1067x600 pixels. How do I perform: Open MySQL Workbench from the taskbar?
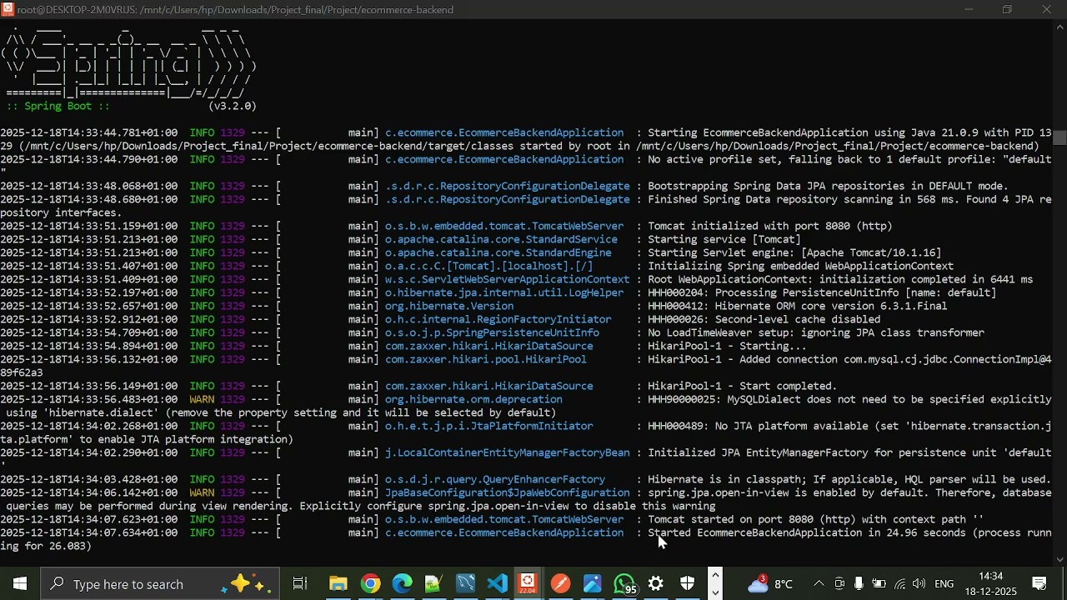465,584
